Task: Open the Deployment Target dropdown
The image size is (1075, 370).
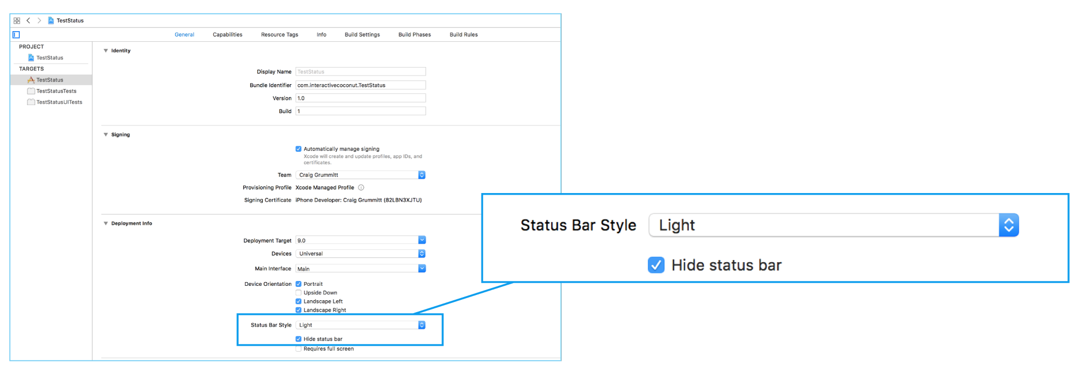Action: (361, 240)
